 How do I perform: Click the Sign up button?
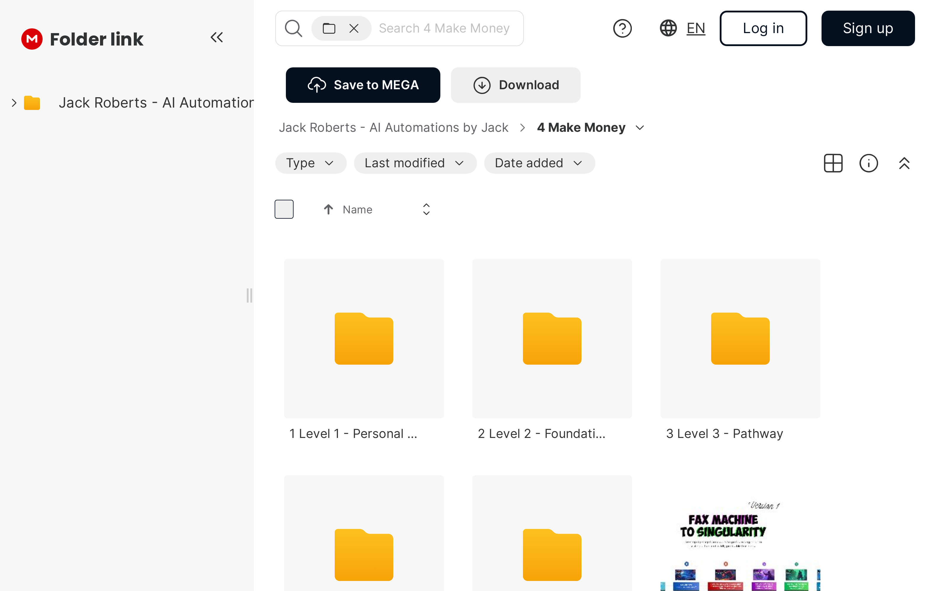tap(868, 28)
